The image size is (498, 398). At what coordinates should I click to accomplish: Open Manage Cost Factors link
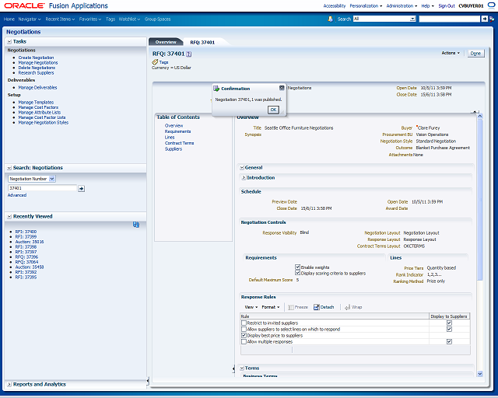pyautogui.click(x=38, y=107)
